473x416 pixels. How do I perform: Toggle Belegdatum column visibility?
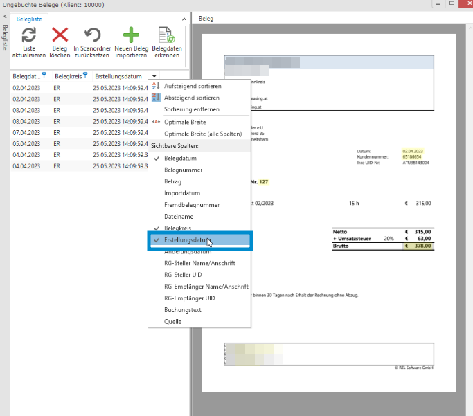[x=180, y=159]
